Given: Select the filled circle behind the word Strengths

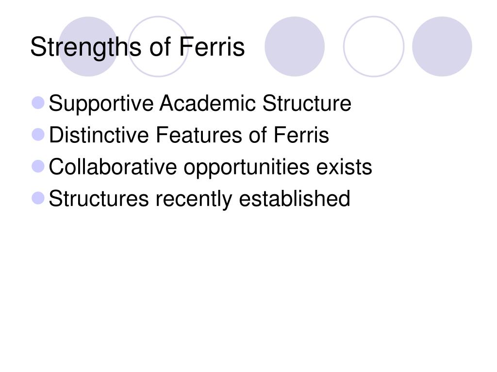Looking at the screenshot, I should [x=88, y=46].
